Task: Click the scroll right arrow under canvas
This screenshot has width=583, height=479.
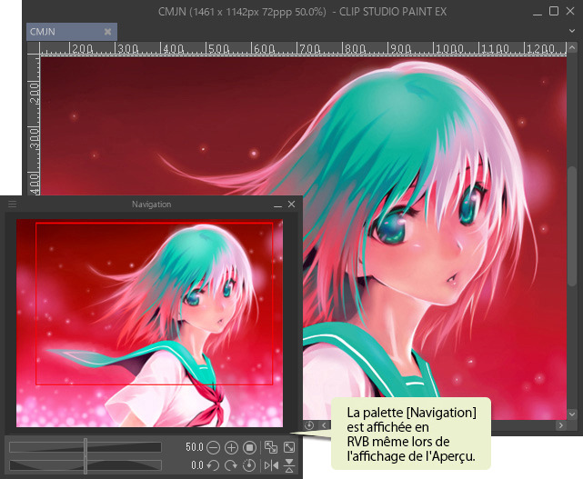Action: click(560, 425)
